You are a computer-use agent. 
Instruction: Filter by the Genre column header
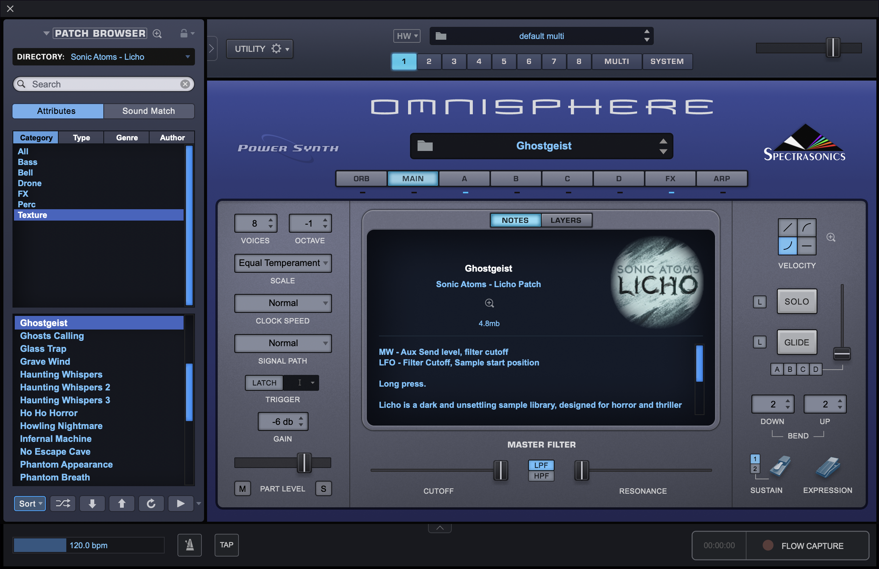[x=127, y=137]
